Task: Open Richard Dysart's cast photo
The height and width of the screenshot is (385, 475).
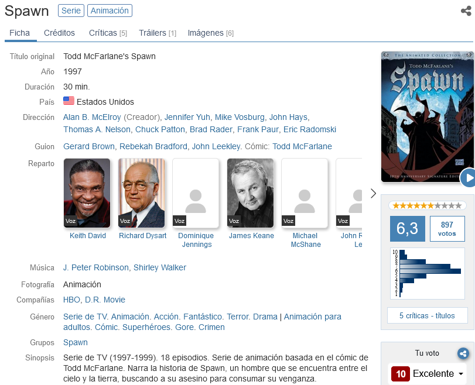Action: [x=142, y=193]
